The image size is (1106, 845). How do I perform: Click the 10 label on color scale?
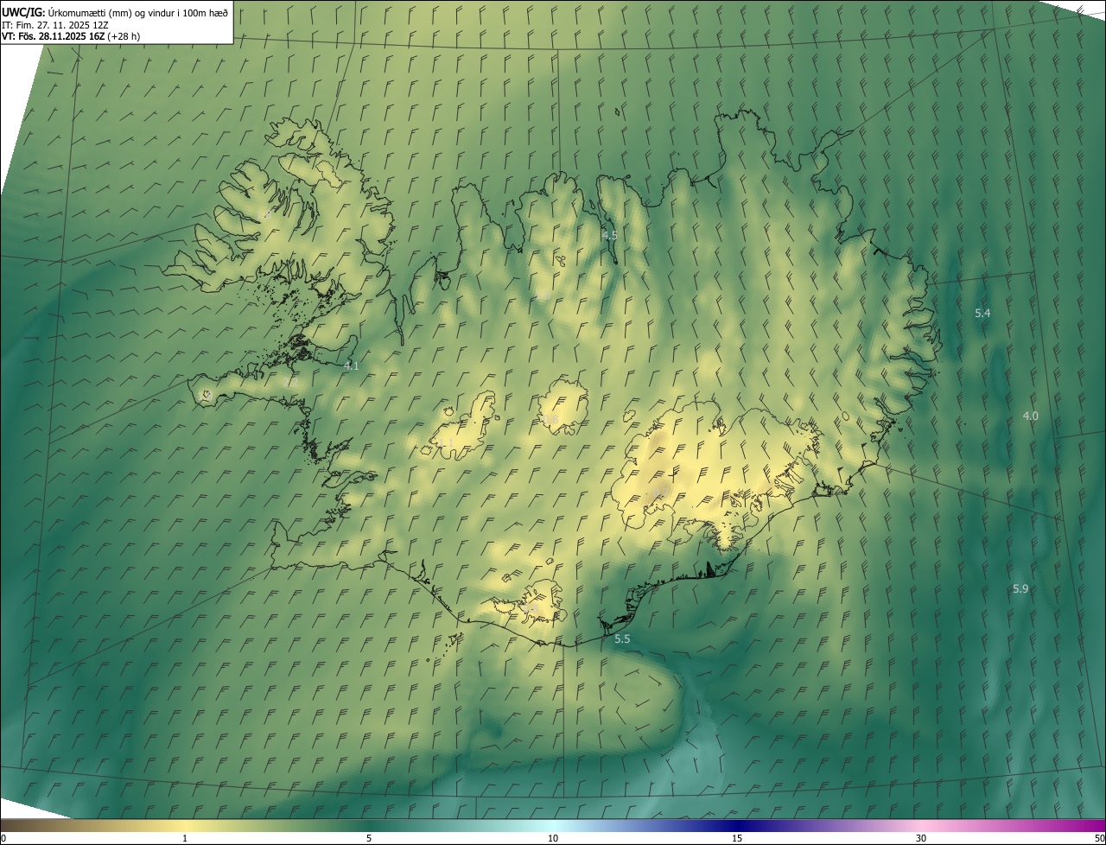[553, 838]
